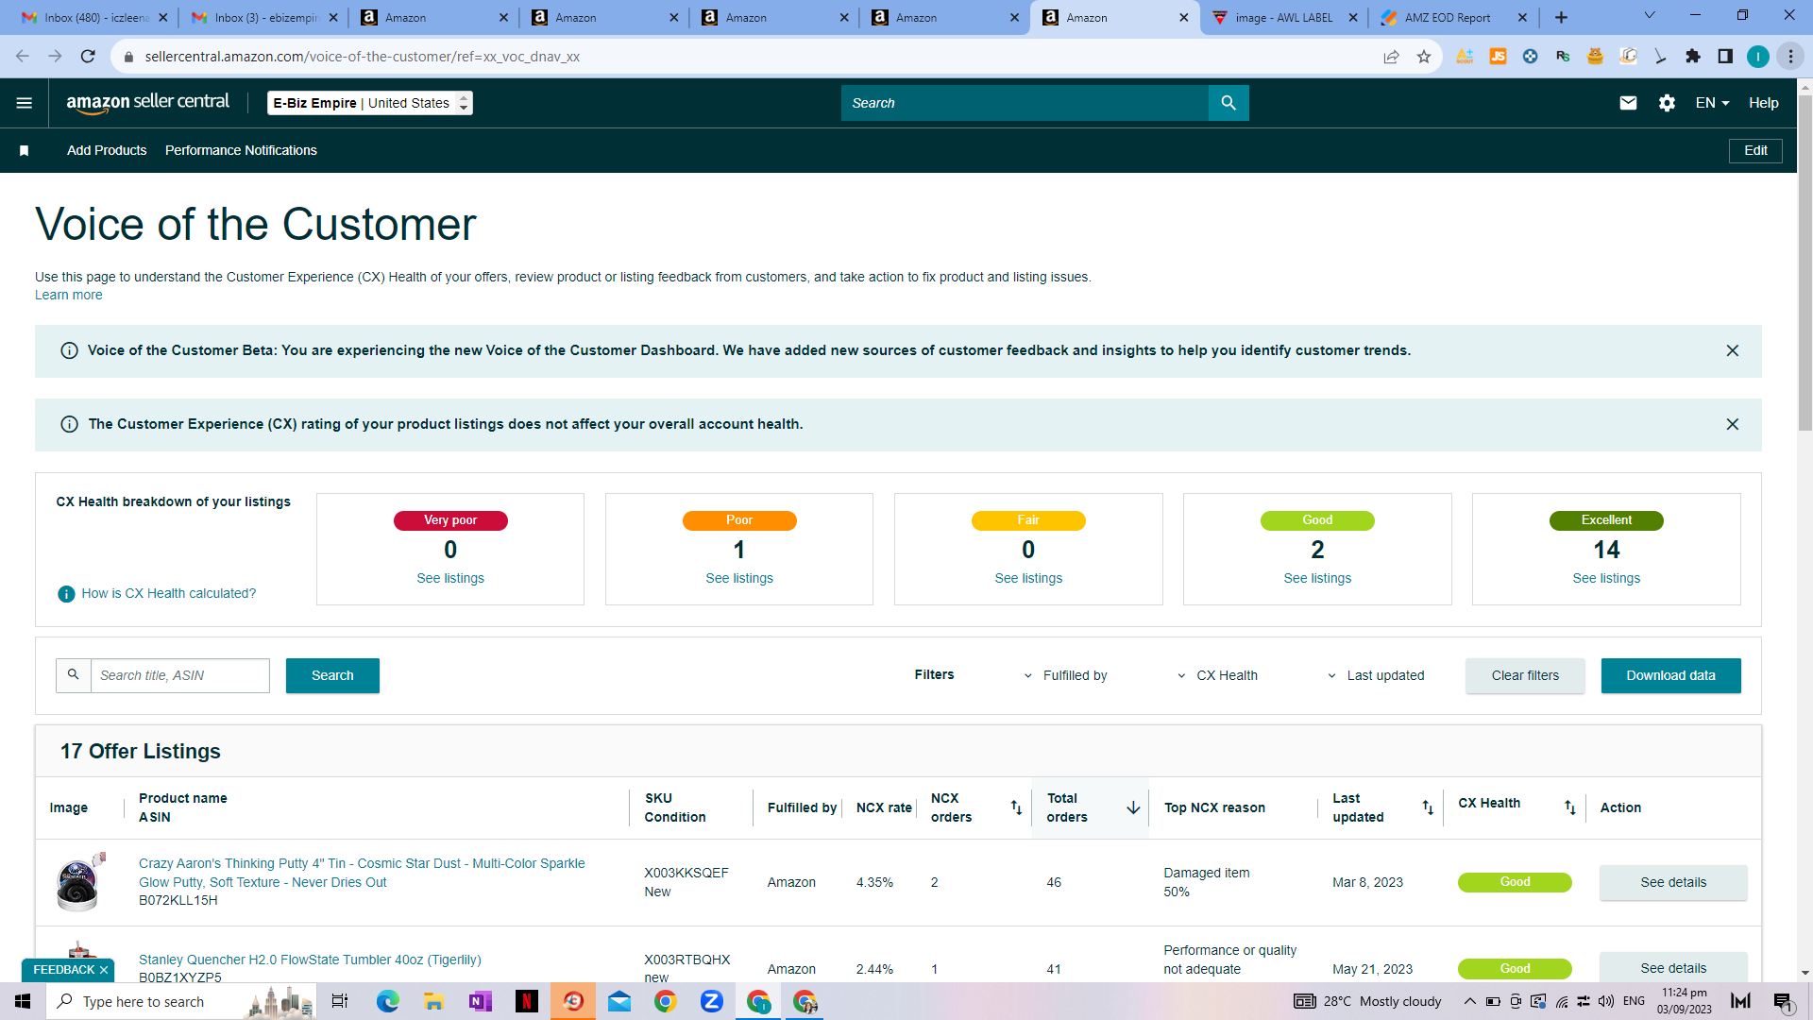Expand the Fulfilled by filter dropdown

point(1066,675)
